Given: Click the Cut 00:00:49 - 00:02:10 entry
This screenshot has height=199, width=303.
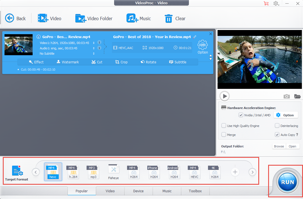Looking at the screenshot, I should click(x=38, y=70).
